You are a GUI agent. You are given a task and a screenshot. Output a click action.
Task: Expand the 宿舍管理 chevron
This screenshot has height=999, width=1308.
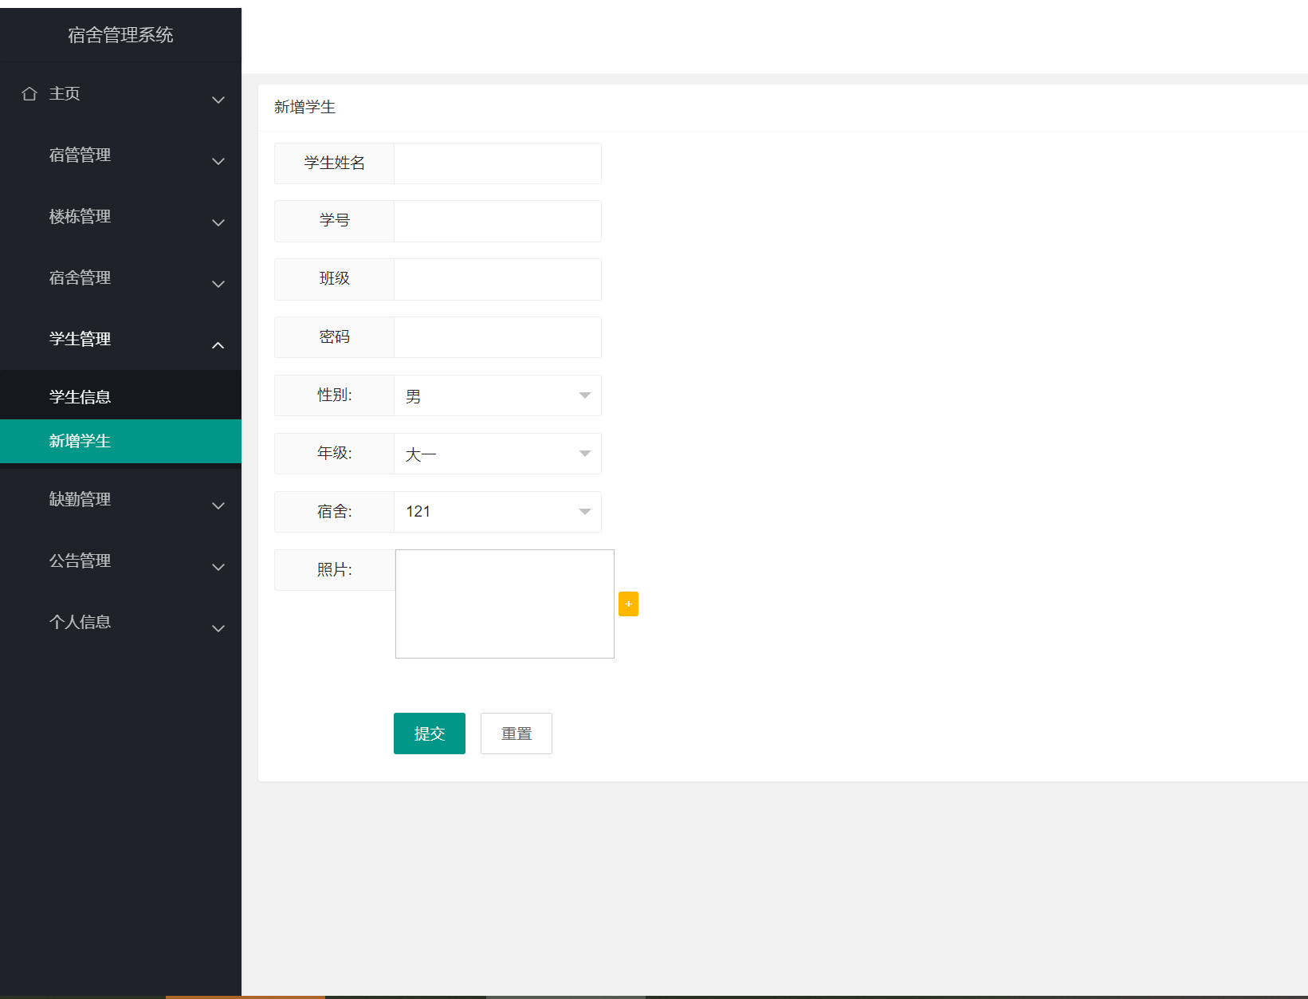(x=218, y=284)
